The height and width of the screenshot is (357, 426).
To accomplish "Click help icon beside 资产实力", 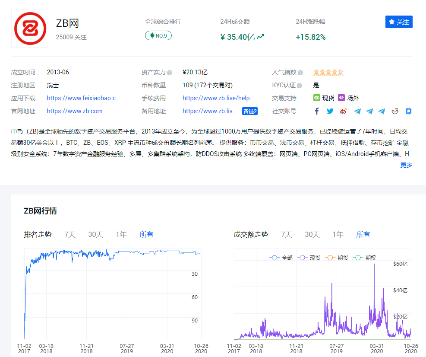I will tap(170, 73).
